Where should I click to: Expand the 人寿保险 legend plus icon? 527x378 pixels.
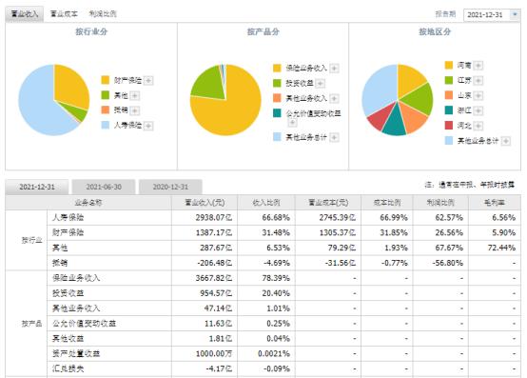coord(148,126)
